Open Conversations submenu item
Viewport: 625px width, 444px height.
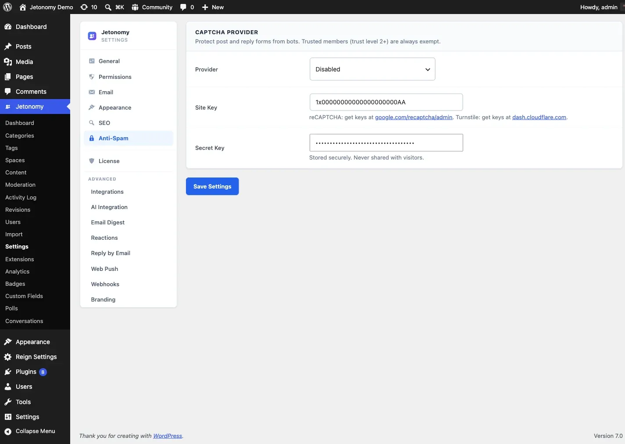click(24, 321)
